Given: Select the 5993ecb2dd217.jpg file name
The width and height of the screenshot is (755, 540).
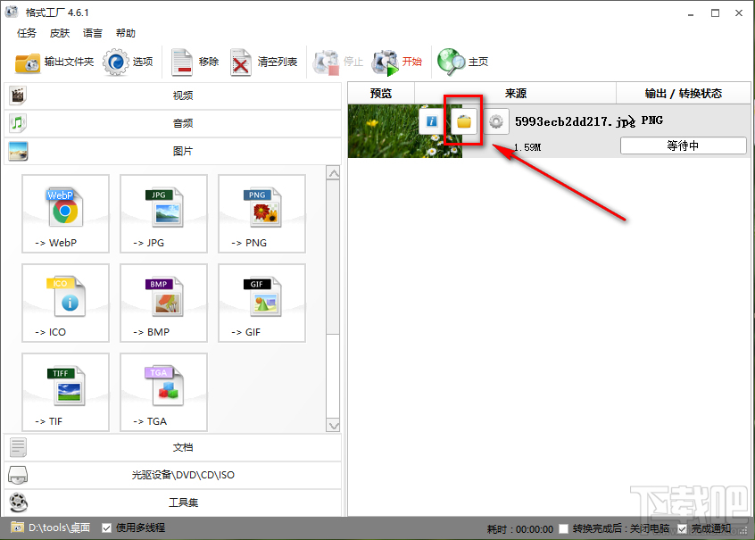Looking at the screenshot, I should [575, 121].
